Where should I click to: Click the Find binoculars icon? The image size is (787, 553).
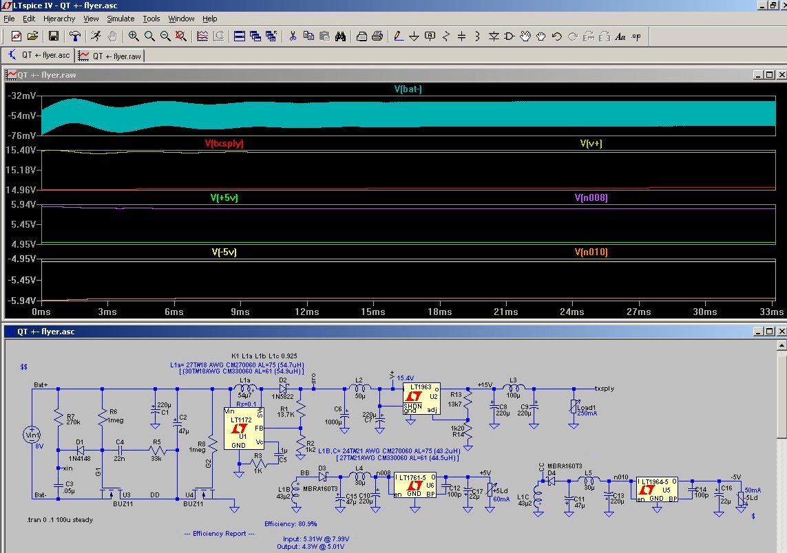[x=340, y=36]
